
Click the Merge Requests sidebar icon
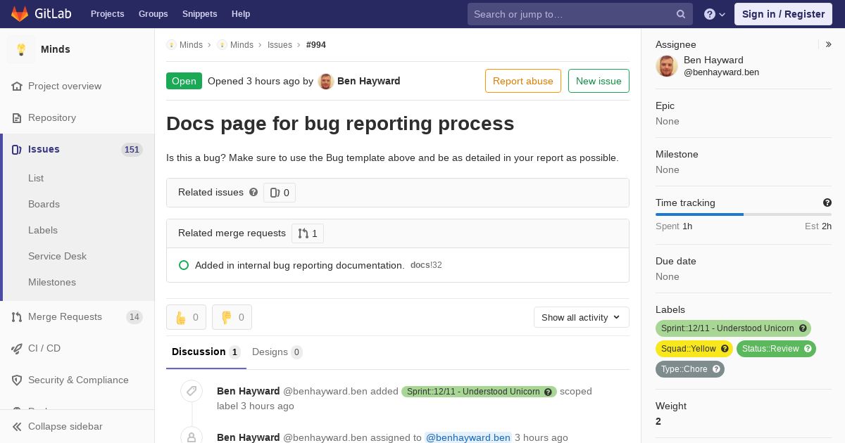click(x=17, y=317)
